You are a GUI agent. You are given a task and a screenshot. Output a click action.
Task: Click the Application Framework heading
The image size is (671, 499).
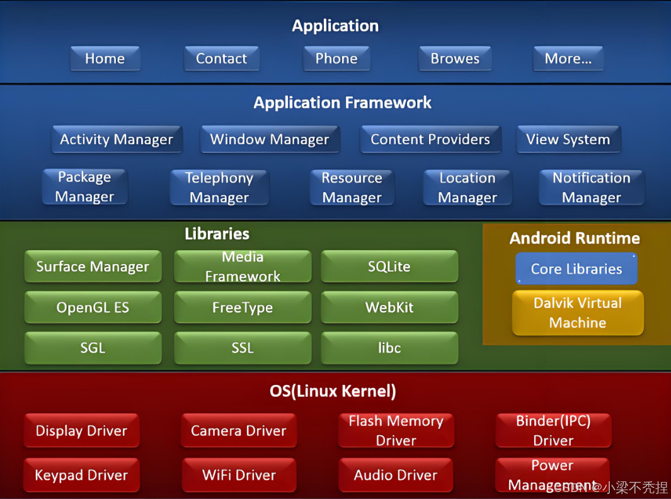(x=342, y=103)
